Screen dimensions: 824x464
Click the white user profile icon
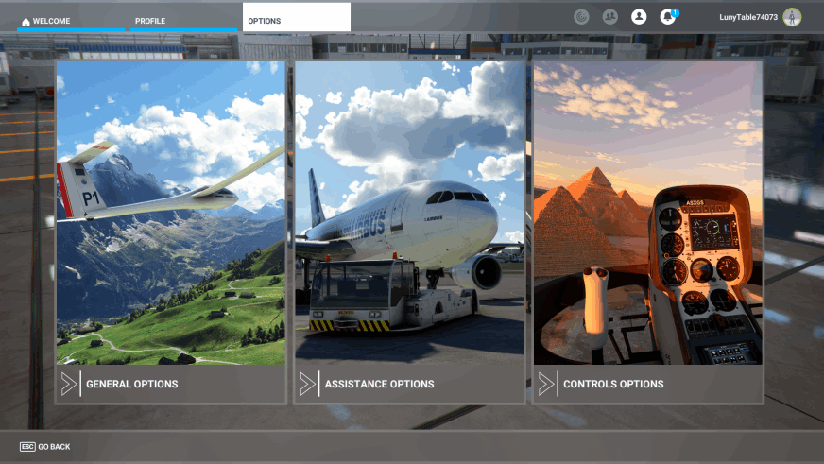coord(639,16)
